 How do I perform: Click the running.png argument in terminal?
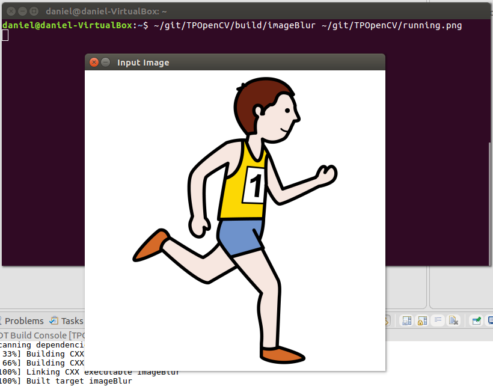point(392,25)
